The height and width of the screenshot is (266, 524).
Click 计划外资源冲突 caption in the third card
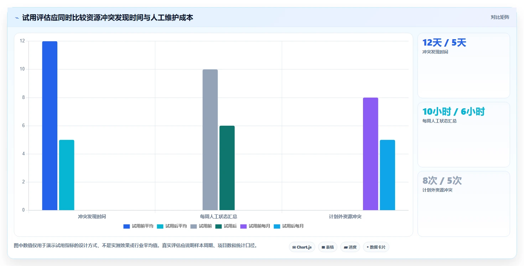coord(437,190)
